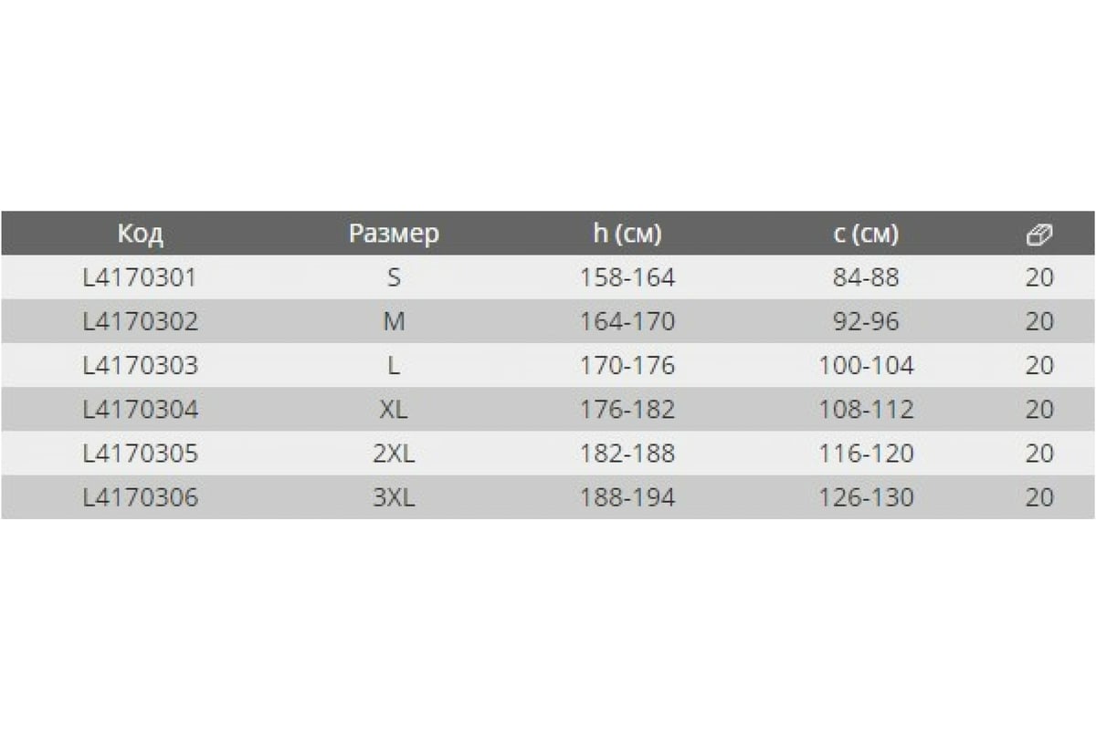Image resolution: width=1096 pixels, height=730 pixels.
Task: Click size 3XL cell
Action: [x=394, y=497]
